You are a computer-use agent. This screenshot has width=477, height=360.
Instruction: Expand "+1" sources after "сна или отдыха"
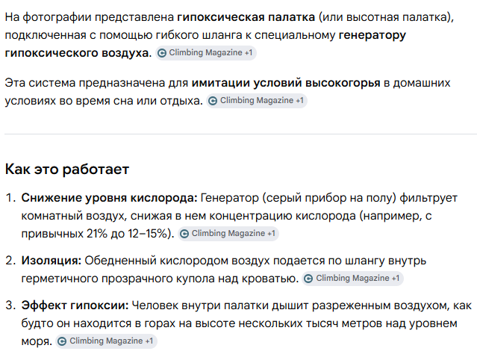pos(299,101)
